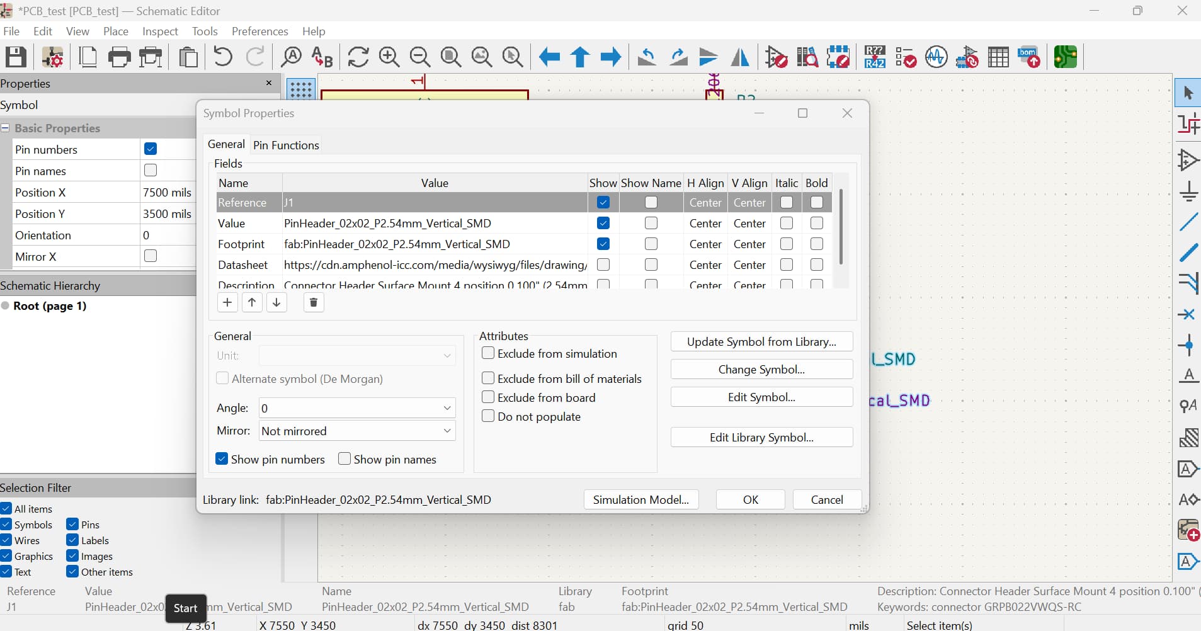Click the move field up arrow

pos(252,303)
